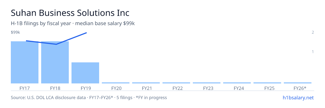
Task: Select the thin FY24 bar
Action: [x=237, y=83]
